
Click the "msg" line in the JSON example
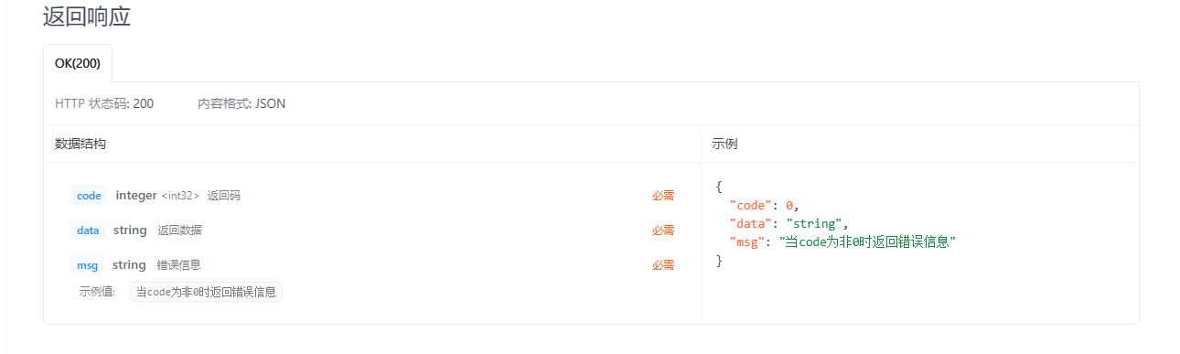tap(842, 242)
